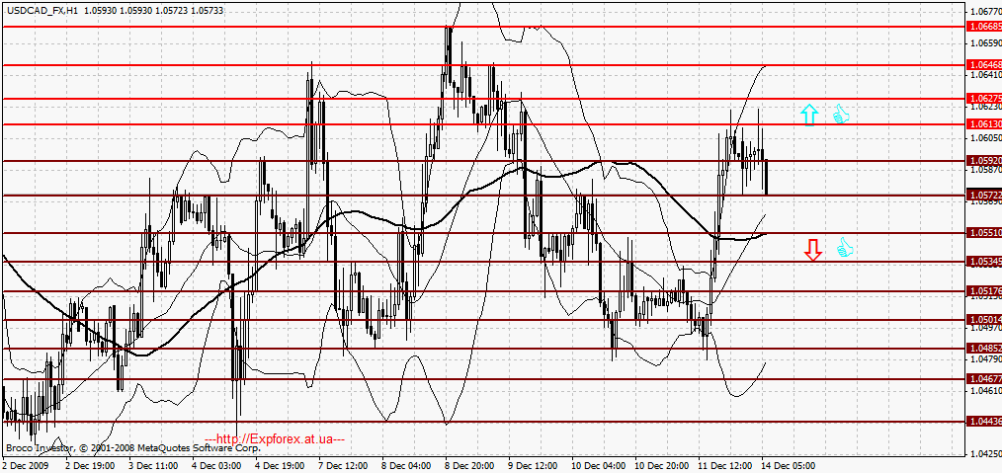The width and height of the screenshot is (1002, 473).
Task: Select the 1.0485 price level label
Action: click(985, 349)
